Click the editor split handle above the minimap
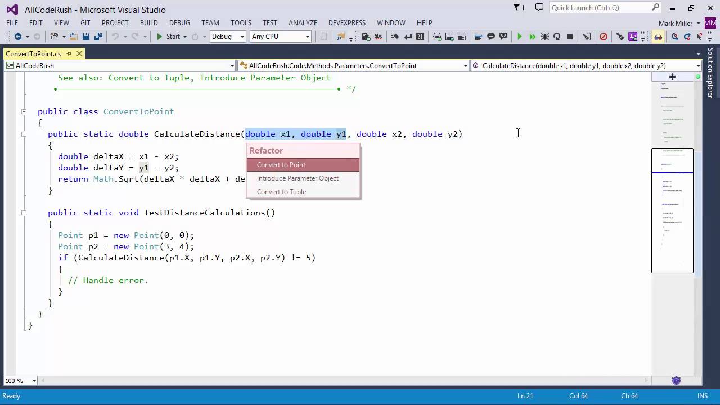This screenshot has height=405, width=720. click(x=672, y=76)
